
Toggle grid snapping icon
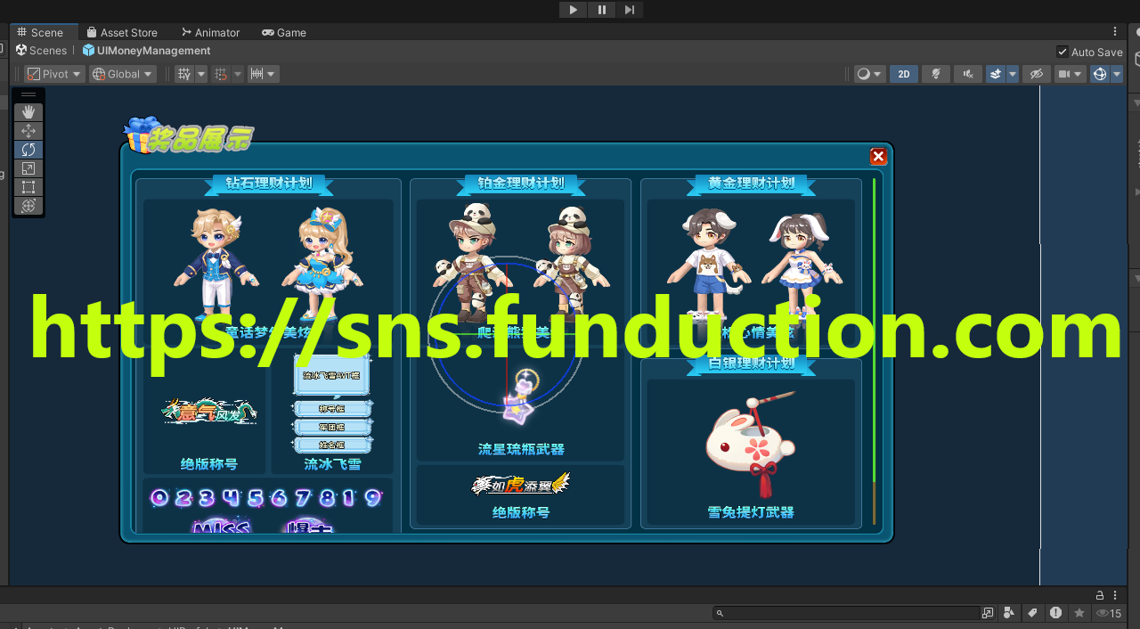221,74
